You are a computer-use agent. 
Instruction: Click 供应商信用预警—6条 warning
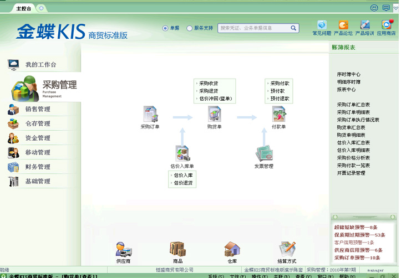(x=358, y=250)
